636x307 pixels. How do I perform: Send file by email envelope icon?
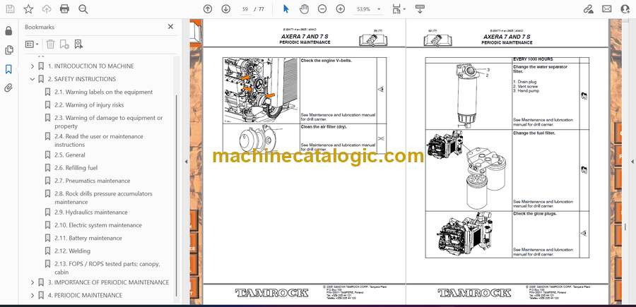[607, 9]
